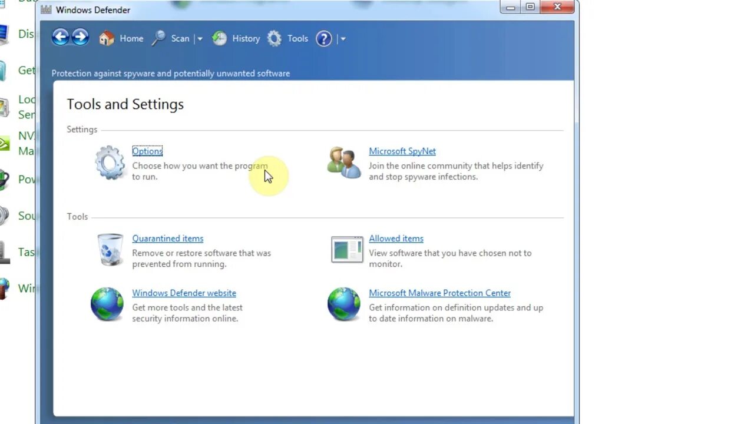Go back with the blue Back arrow
754x424 pixels.
(61, 38)
